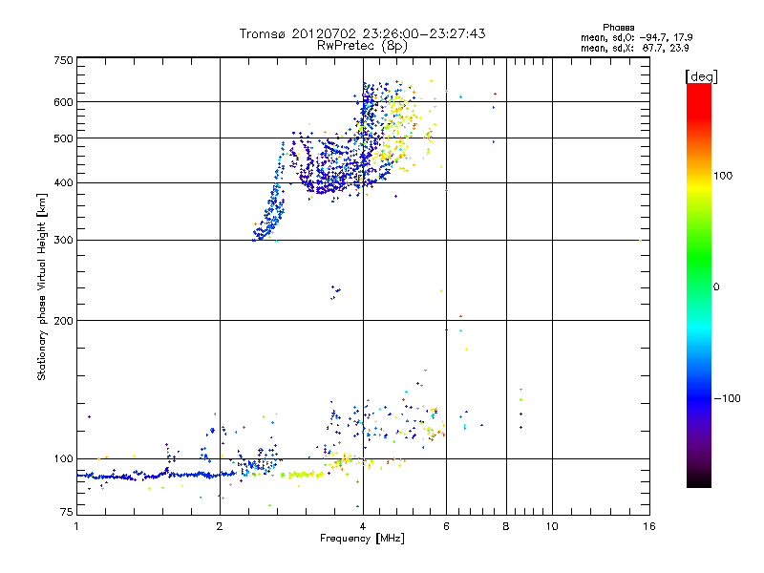Viewport: 764px width, 573px height.
Task: Click the x-axis tick '16'
Action: point(649,526)
